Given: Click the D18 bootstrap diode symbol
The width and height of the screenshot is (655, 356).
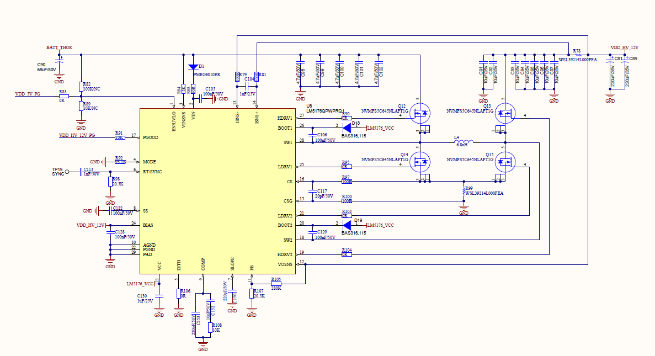Looking at the screenshot, I should tap(347, 128).
